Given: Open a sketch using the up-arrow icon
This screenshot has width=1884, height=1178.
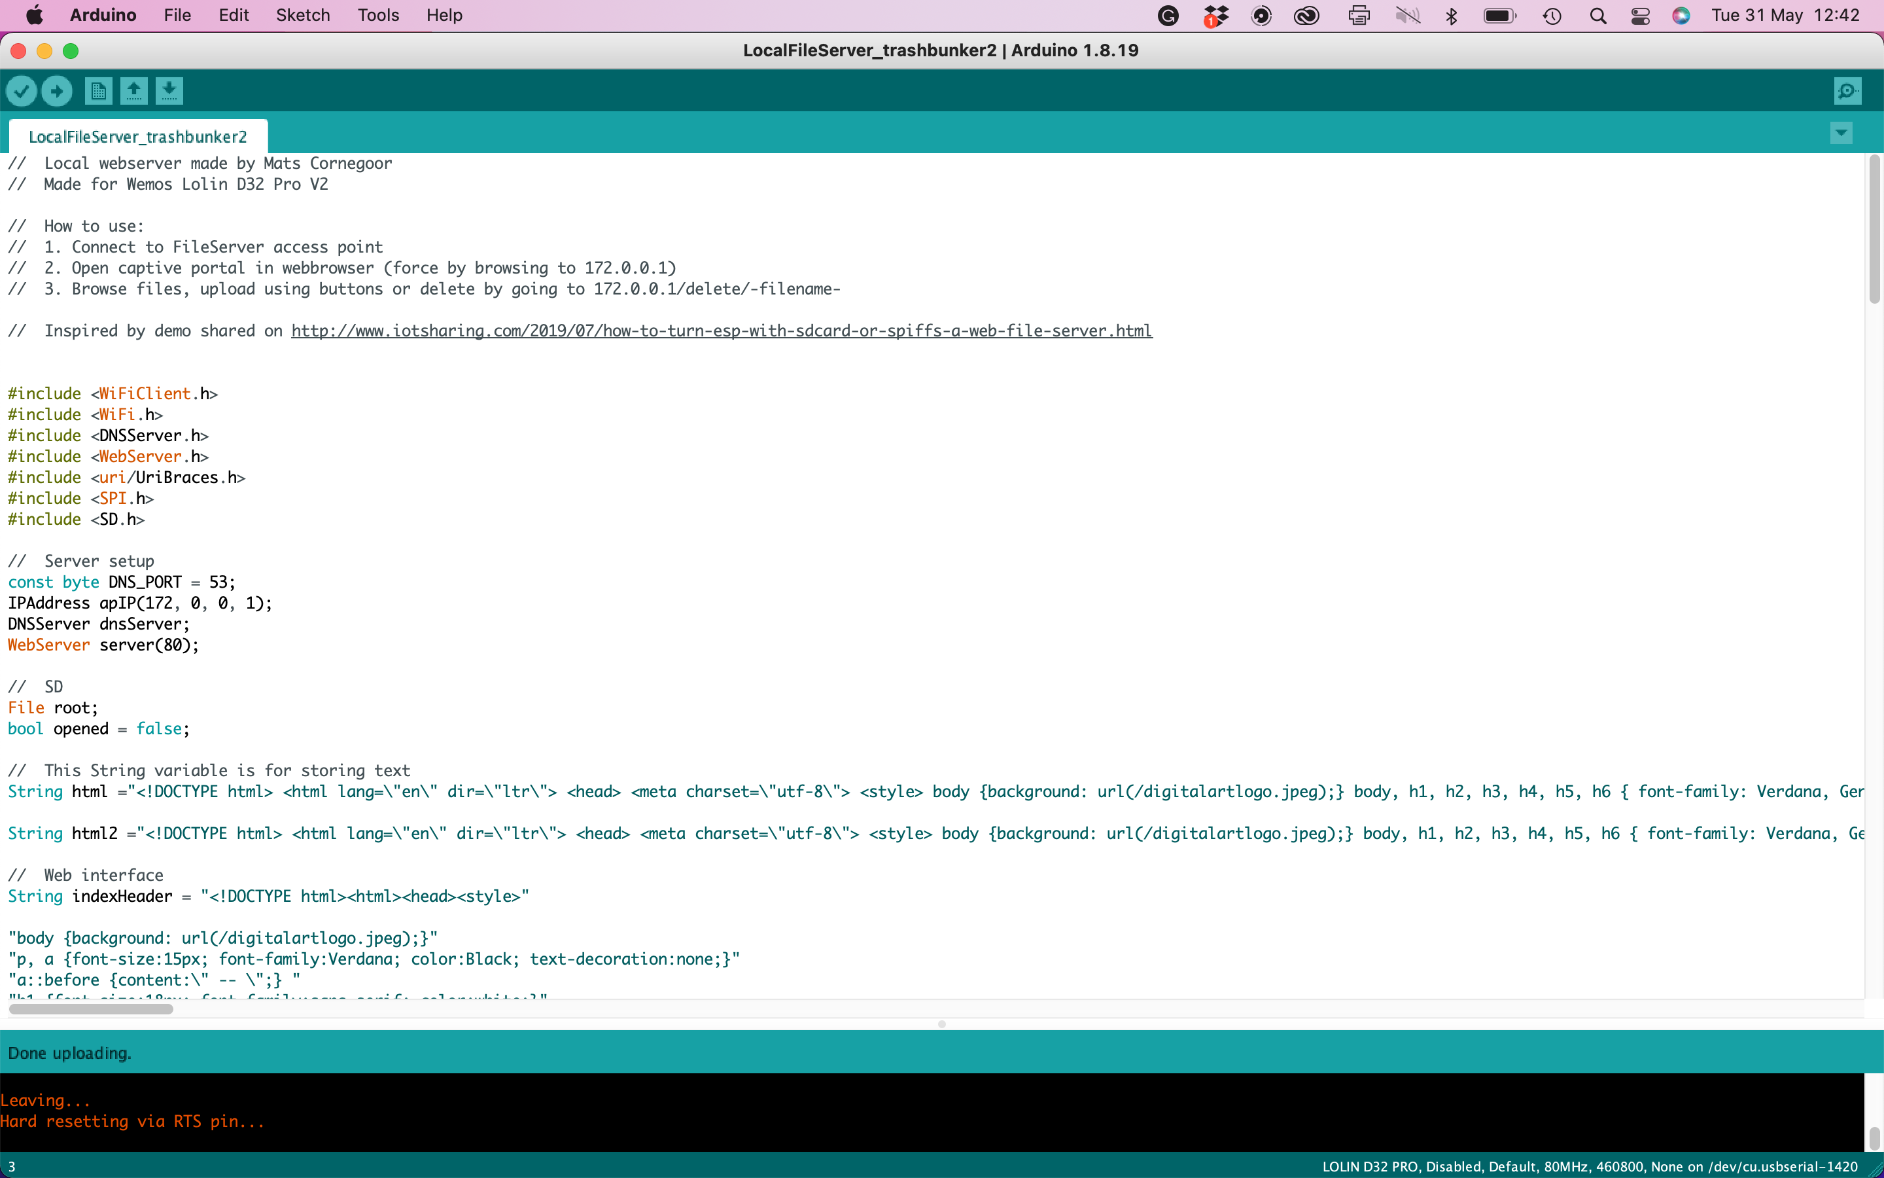Looking at the screenshot, I should point(134,91).
